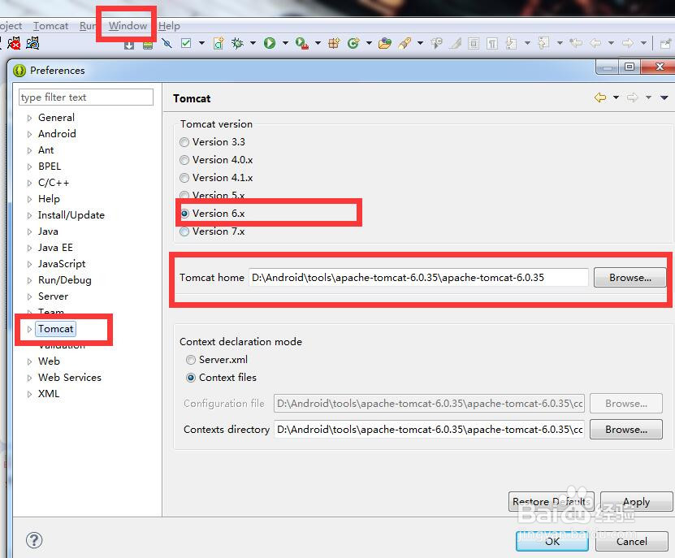Image resolution: width=675 pixels, height=558 pixels.
Task: Click Browse next to Tomcat home
Action: [630, 277]
